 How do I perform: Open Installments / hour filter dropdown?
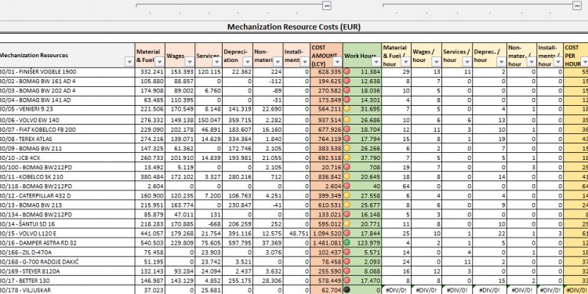(x=558, y=62)
